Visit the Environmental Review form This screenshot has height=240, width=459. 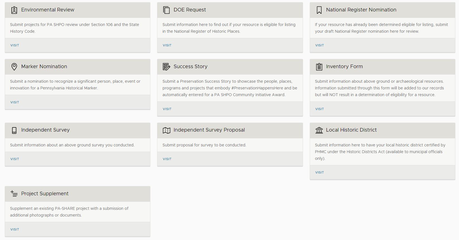pyautogui.click(x=15, y=45)
